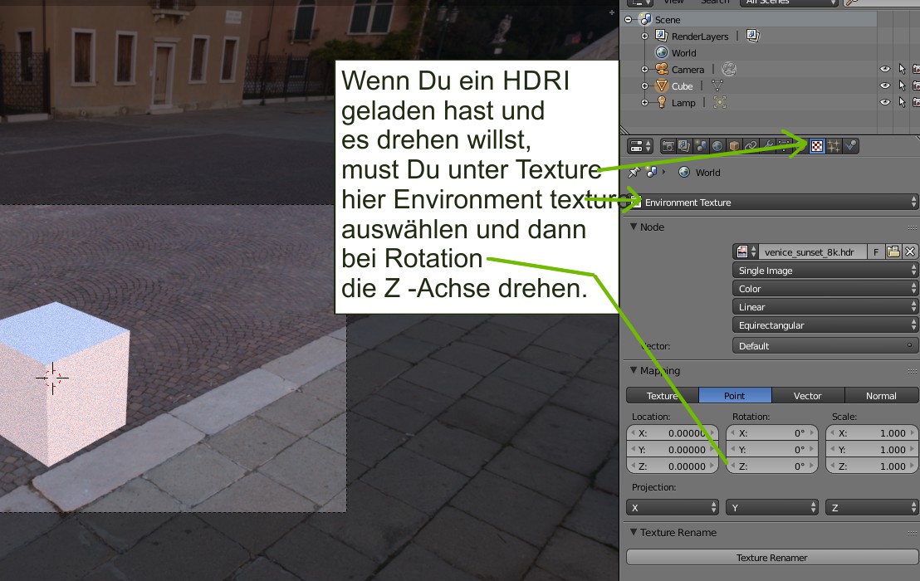Toggle Lamp selectability cursor icon
The height and width of the screenshot is (581, 920).
(903, 102)
